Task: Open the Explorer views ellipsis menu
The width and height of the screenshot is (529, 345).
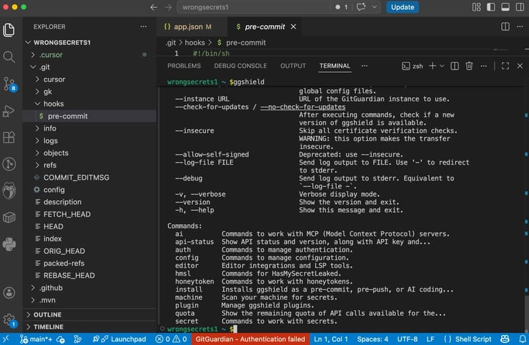Action: tap(143, 26)
